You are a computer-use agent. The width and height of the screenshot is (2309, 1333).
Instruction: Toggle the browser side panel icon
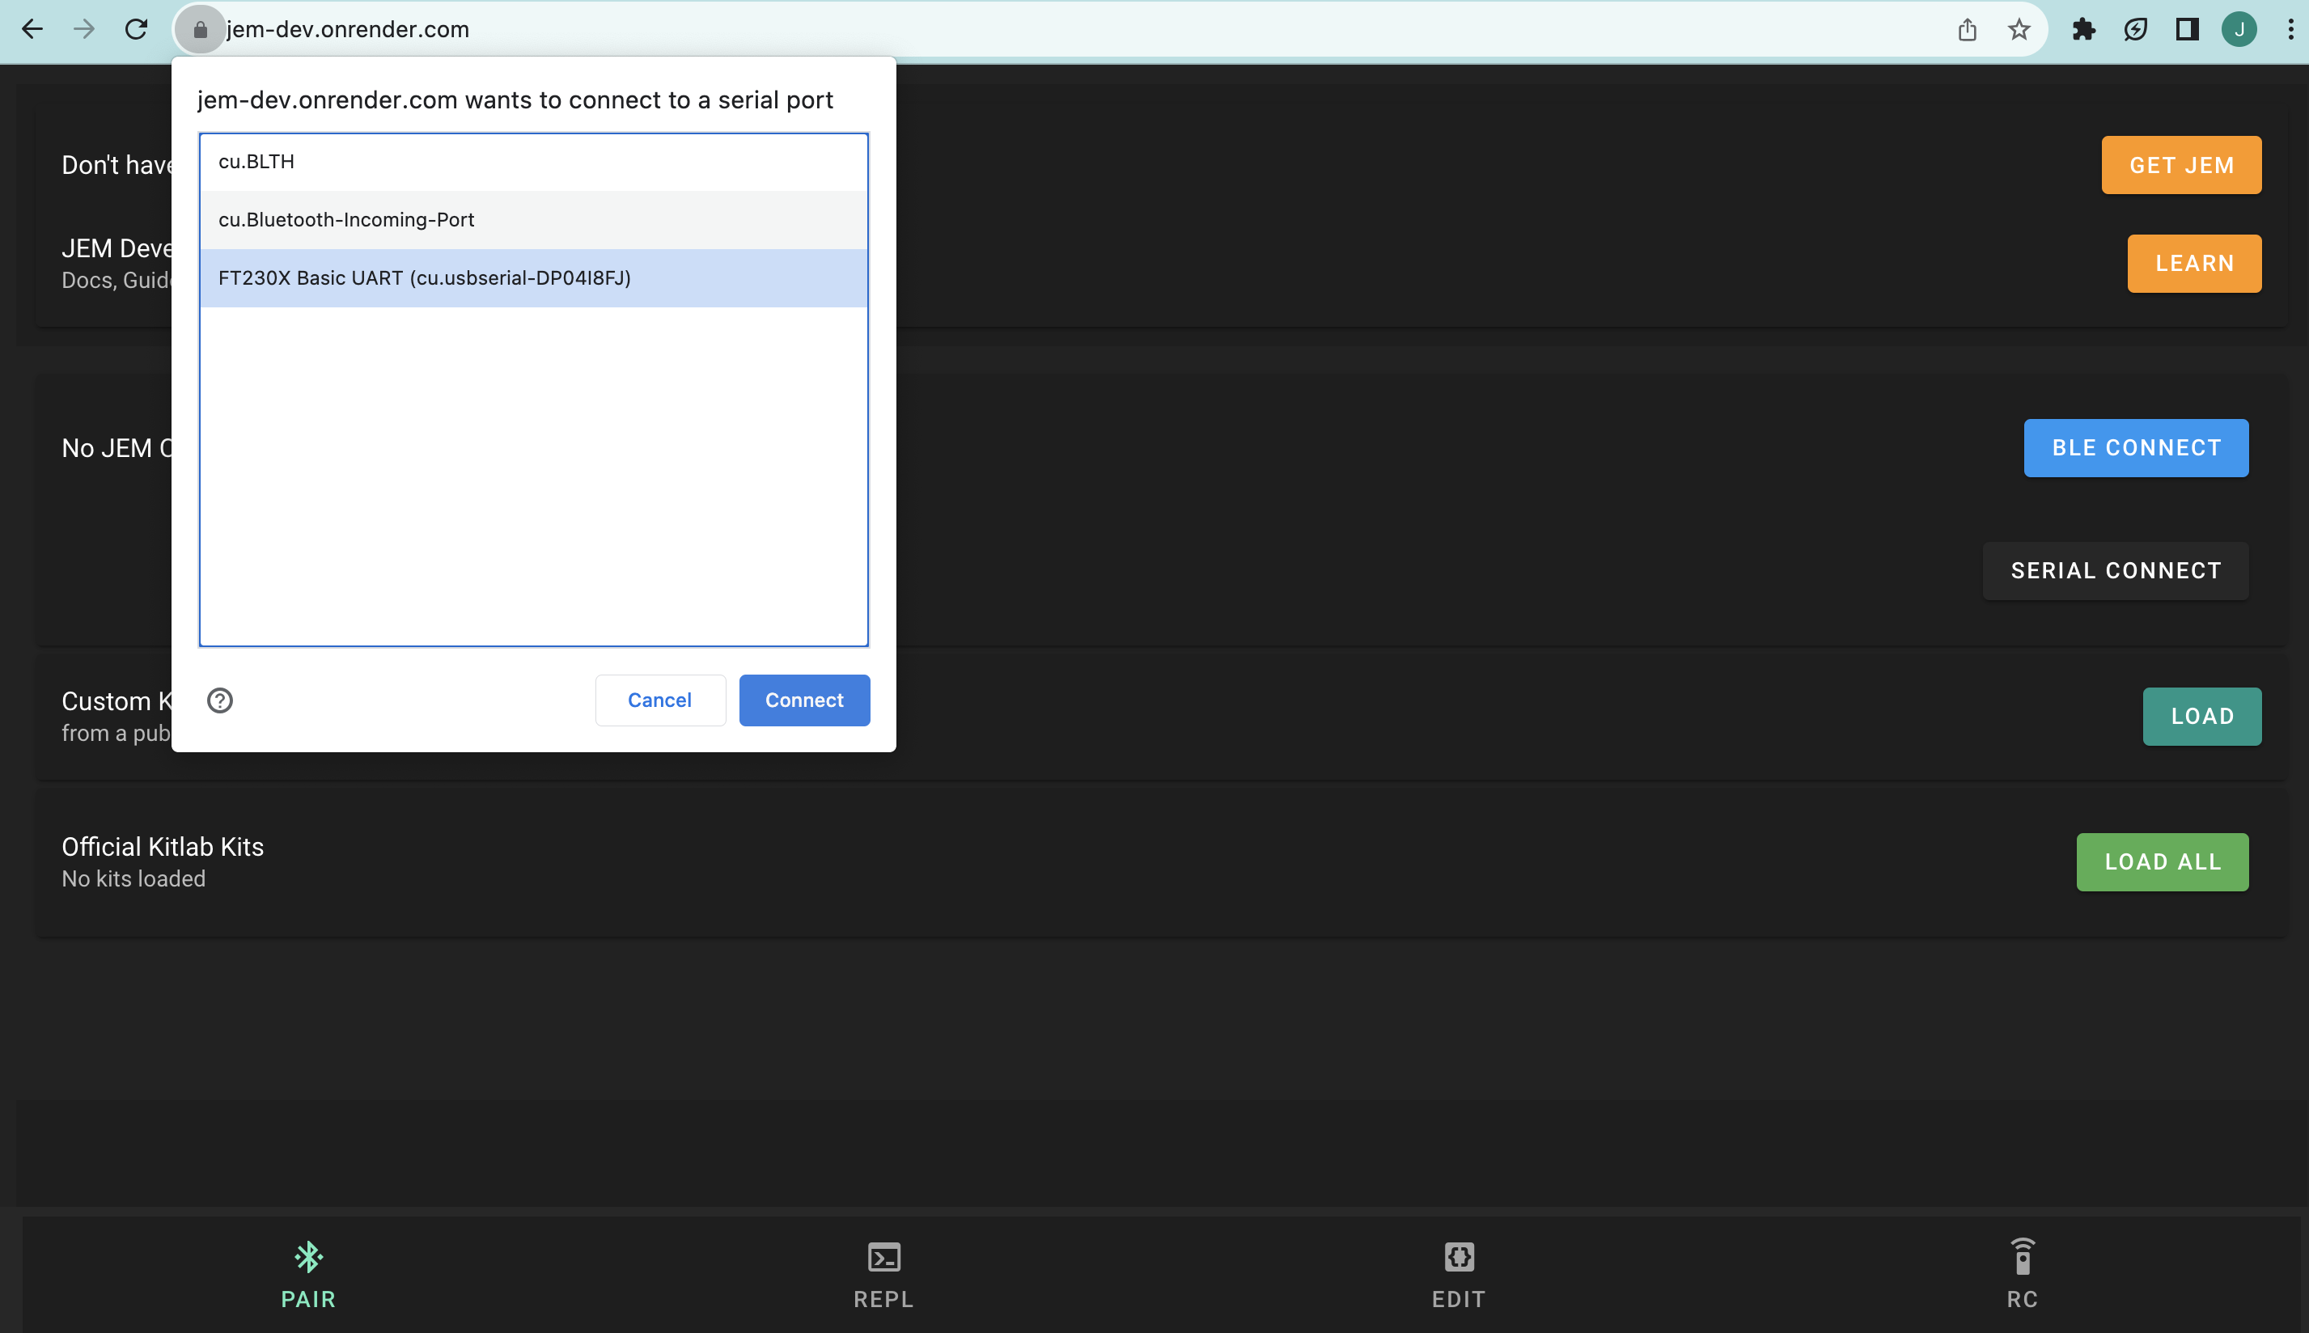click(x=2187, y=29)
